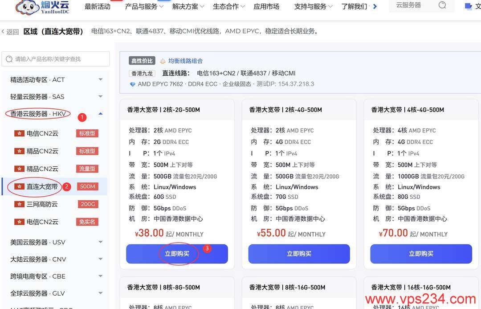The height and width of the screenshot is (309, 481).
Task: Click the scales icon beside 均衡线路组合
Action: 163,61
